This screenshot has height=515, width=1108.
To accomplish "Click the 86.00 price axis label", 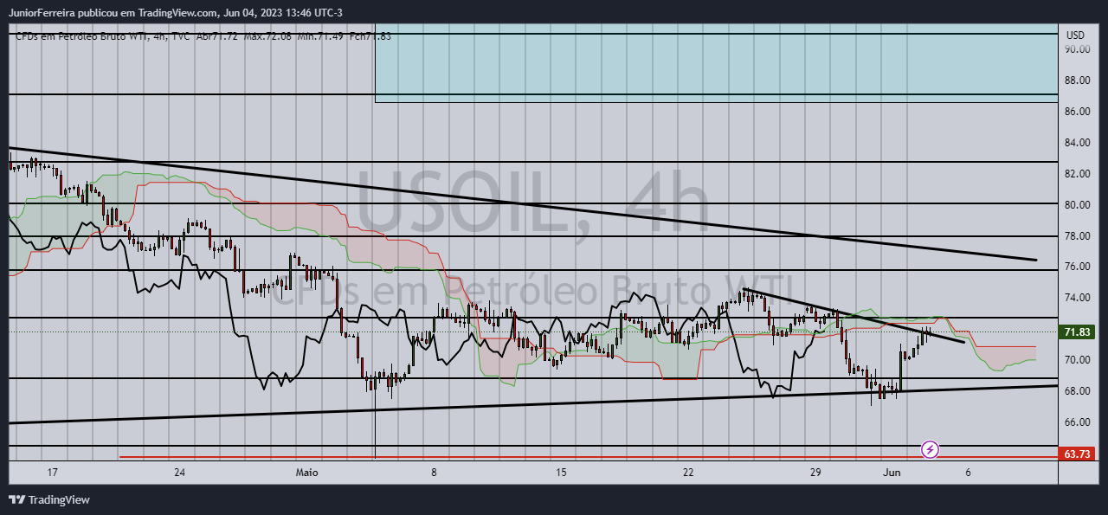I will (1077, 112).
